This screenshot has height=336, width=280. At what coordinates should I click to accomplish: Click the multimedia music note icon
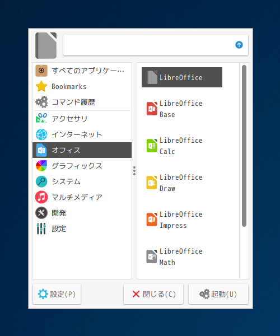tap(41, 197)
